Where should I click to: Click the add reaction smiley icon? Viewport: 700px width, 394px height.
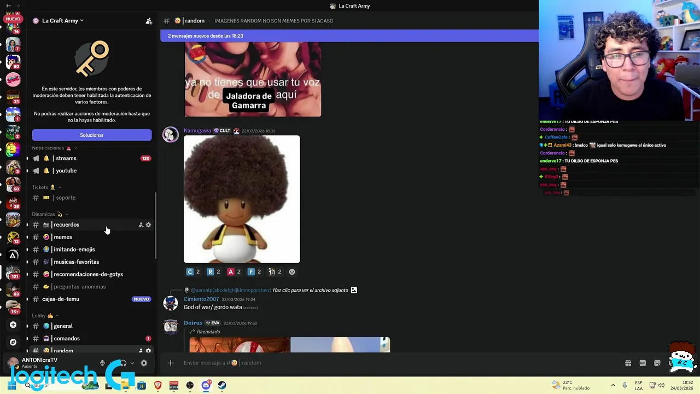click(292, 272)
